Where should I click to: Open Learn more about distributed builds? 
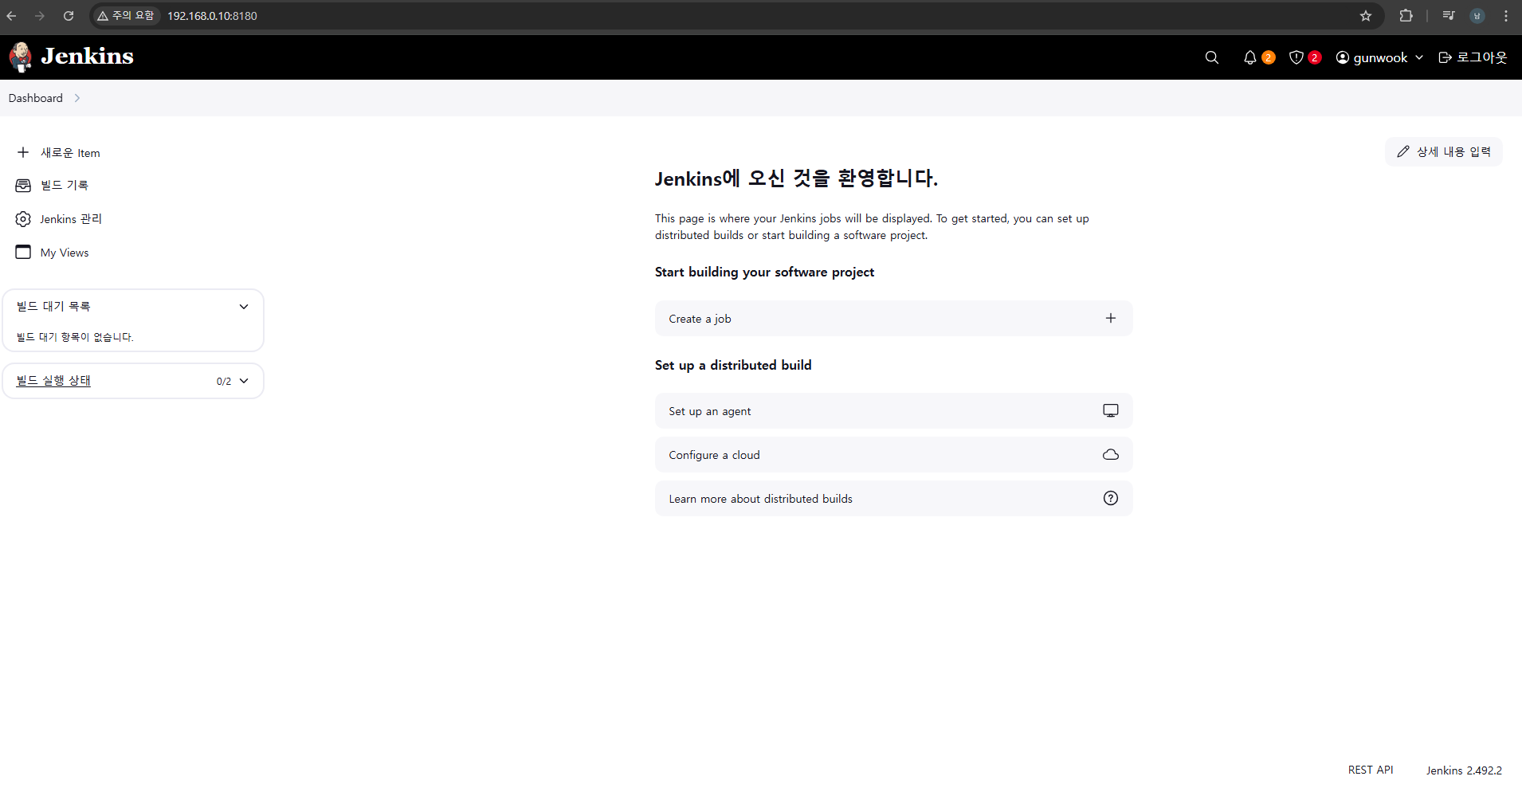pos(893,498)
